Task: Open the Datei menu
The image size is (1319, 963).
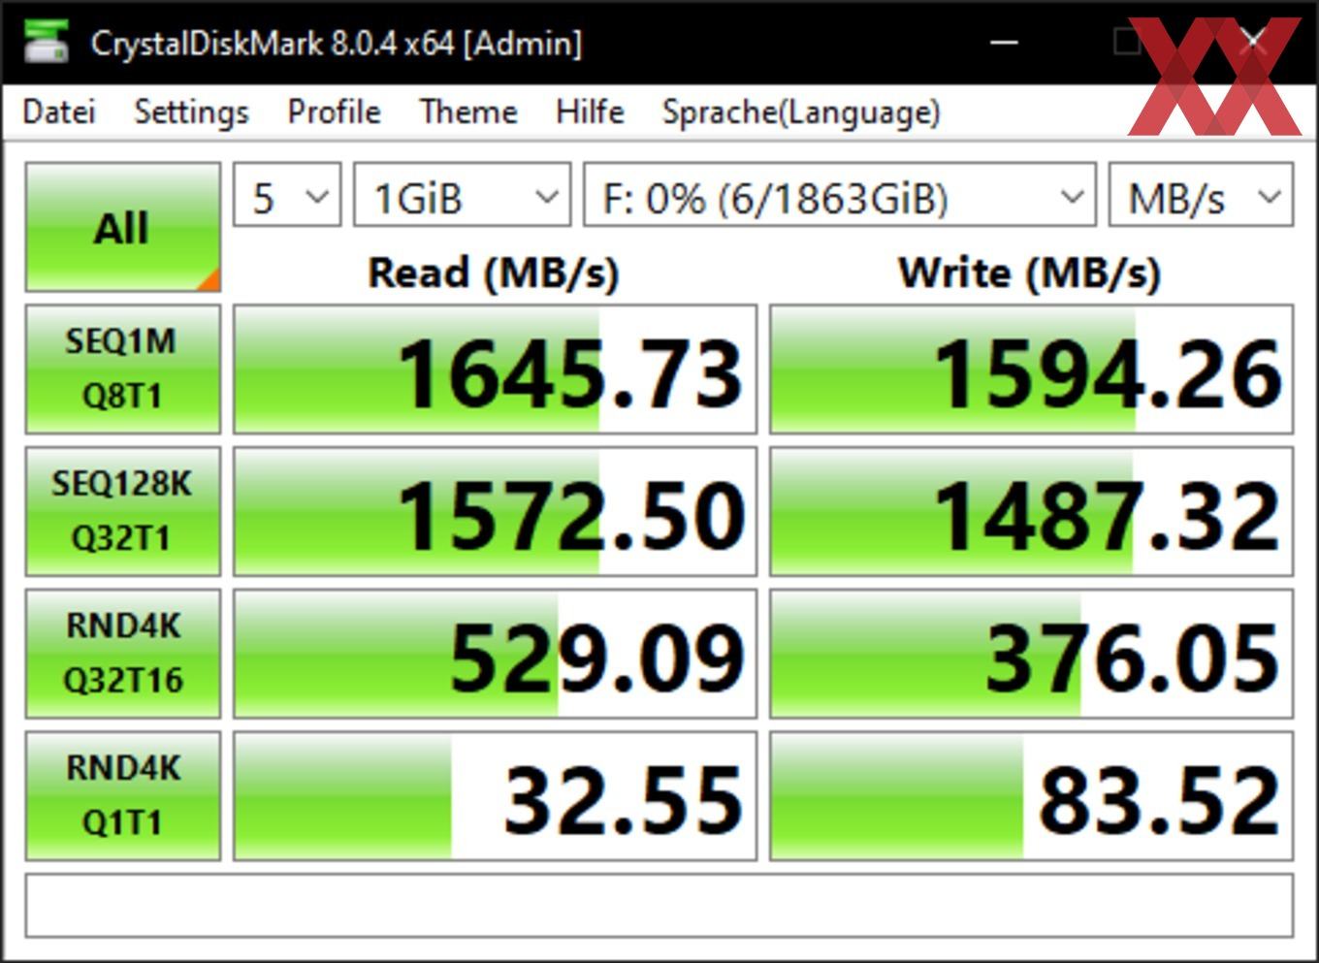Action: pos(59,112)
